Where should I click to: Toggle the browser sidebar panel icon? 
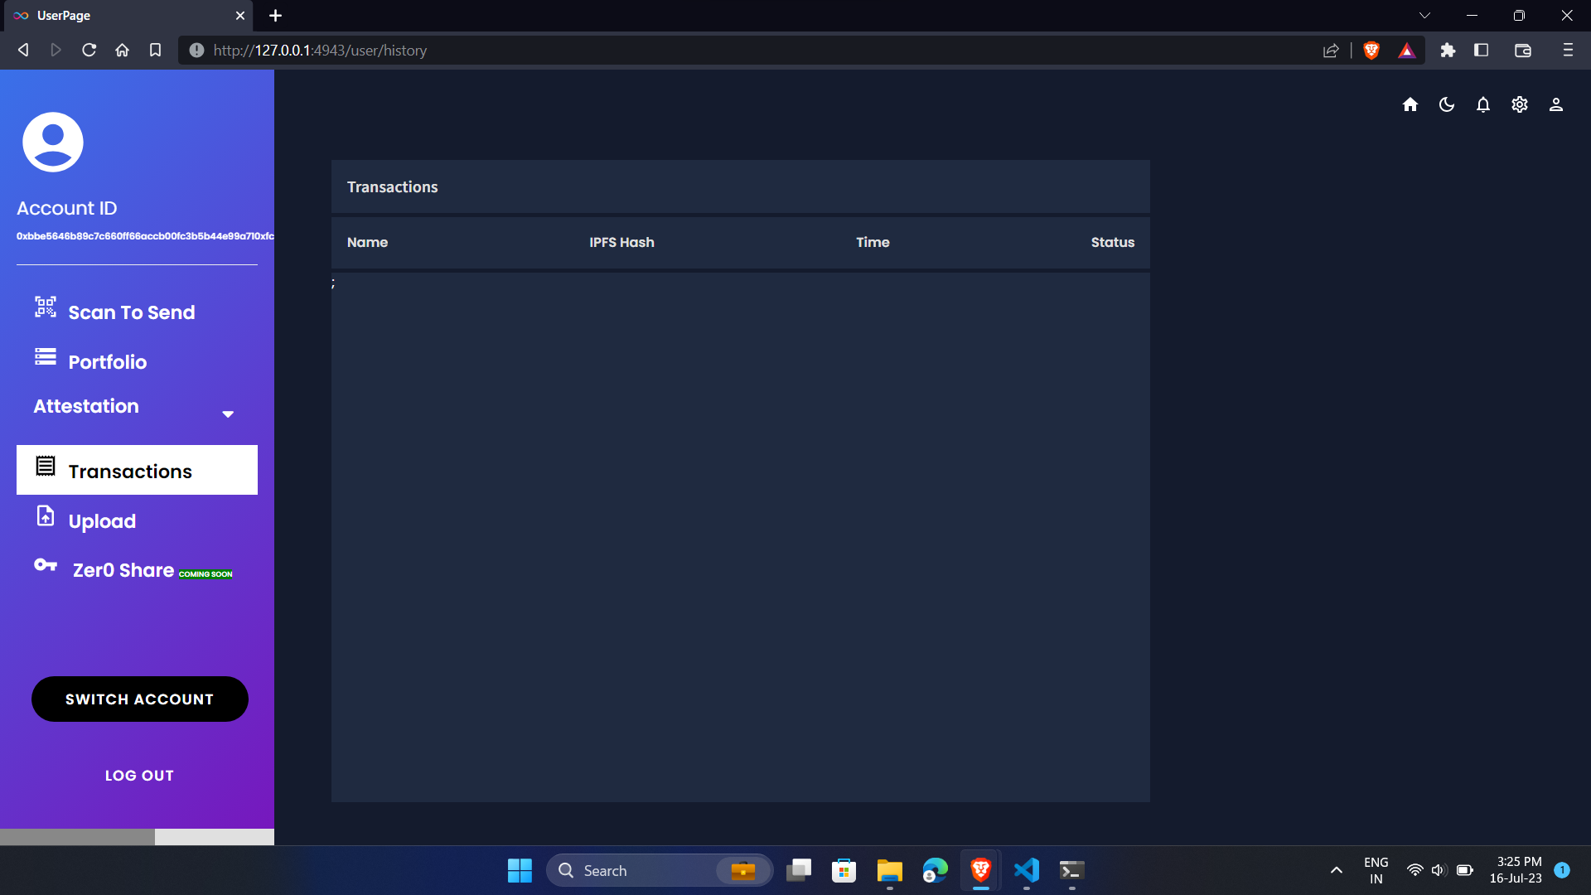point(1481,51)
